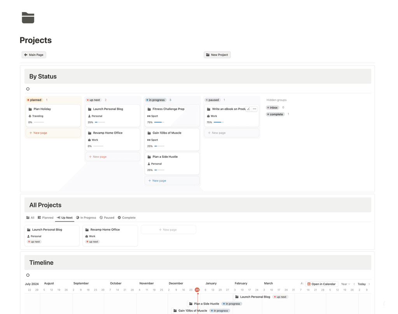
Task: Click the circle icon under By Status
Action: (28, 89)
